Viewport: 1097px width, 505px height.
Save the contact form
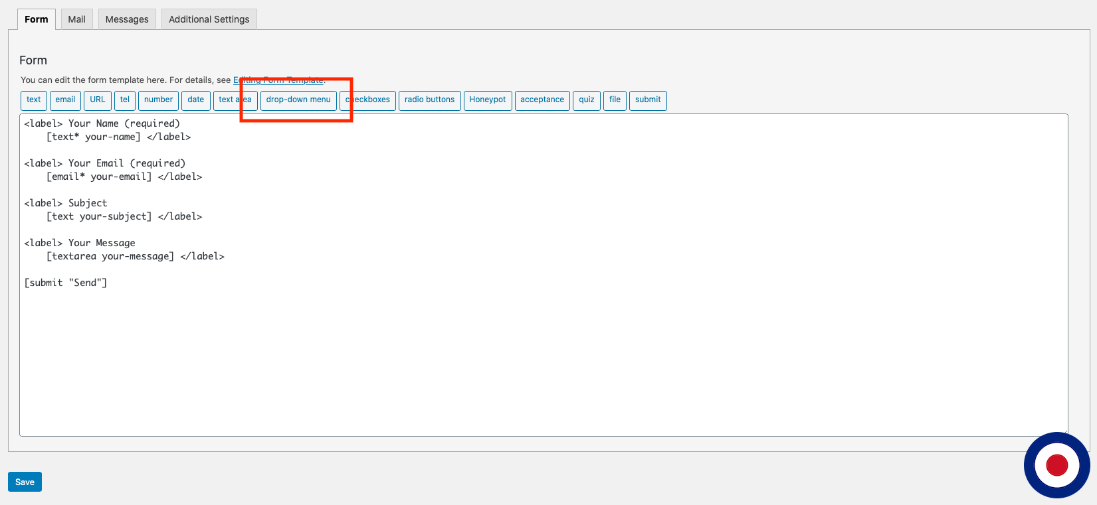25,482
